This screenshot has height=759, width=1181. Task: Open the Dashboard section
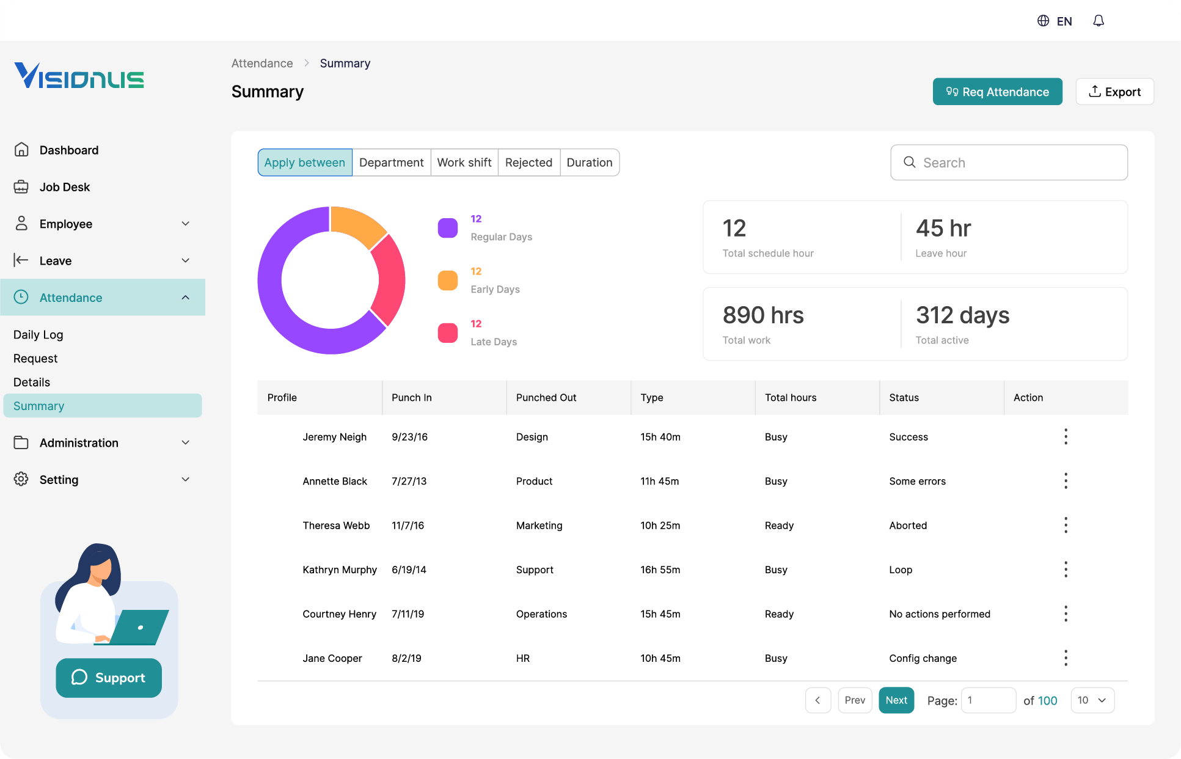pos(68,150)
